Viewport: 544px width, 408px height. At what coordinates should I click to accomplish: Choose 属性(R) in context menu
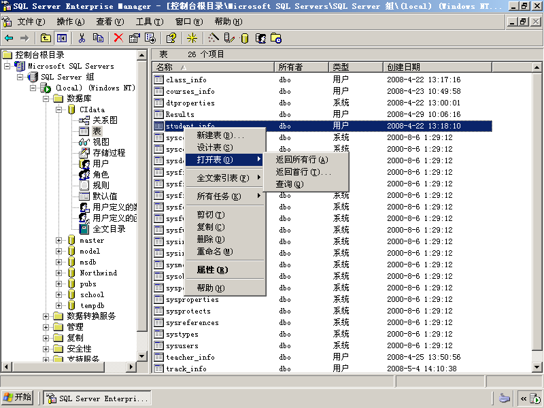[x=225, y=269]
